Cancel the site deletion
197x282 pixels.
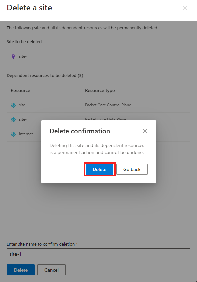point(52,270)
